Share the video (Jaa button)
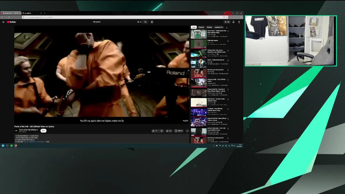The width and height of the screenshot is (345, 194). click(x=169, y=131)
